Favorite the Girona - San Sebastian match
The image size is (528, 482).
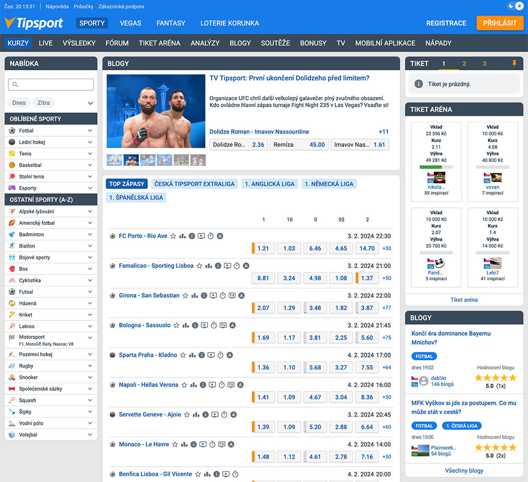[x=185, y=296]
